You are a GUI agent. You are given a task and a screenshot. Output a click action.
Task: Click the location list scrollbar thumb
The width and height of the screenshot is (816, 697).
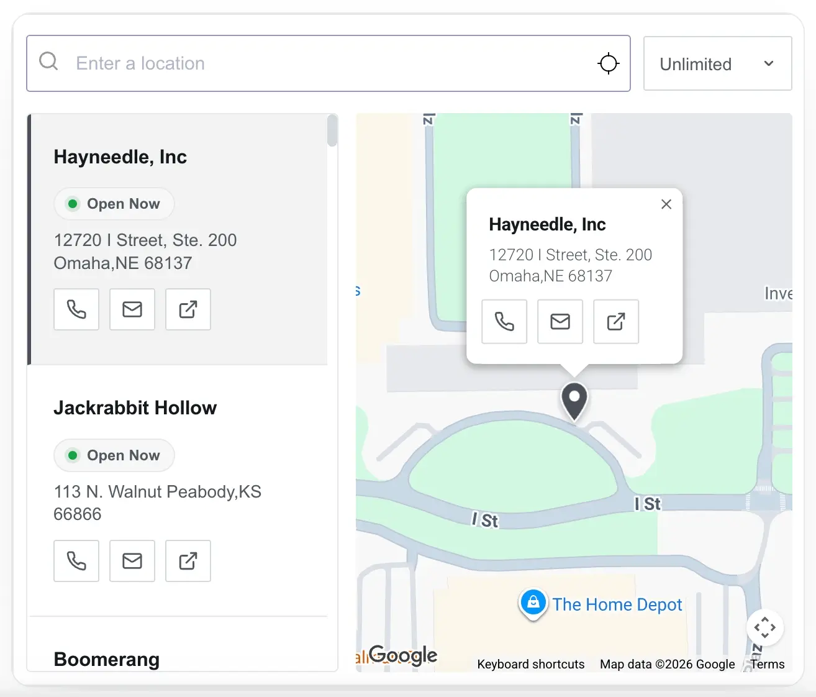(x=332, y=131)
